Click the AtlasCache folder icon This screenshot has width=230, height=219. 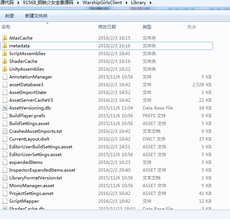tap(5, 38)
